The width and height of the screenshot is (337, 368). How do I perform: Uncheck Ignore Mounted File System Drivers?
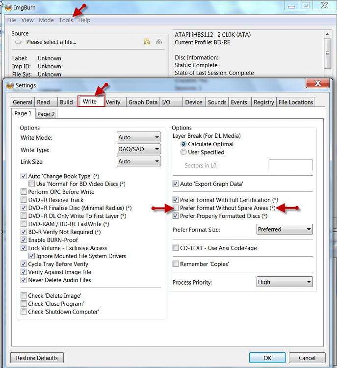31,256
